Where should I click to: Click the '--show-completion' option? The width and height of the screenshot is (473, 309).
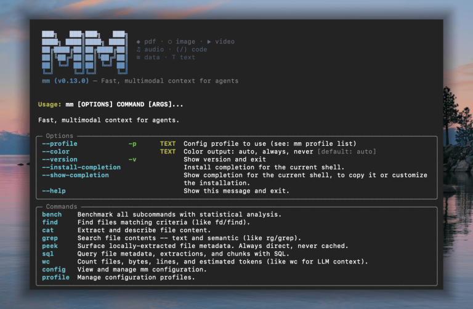click(x=75, y=175)
